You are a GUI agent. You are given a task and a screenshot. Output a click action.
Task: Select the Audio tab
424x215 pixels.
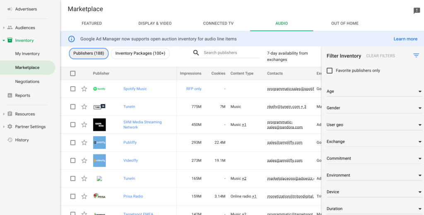click(x=282, y=24)
